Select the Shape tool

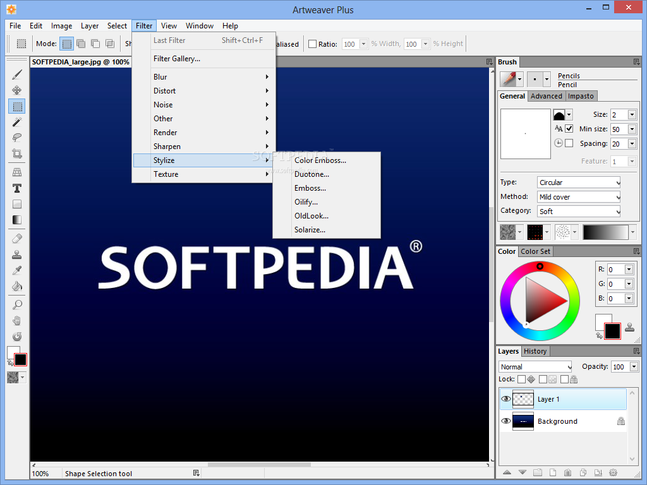tap(17, 204)
